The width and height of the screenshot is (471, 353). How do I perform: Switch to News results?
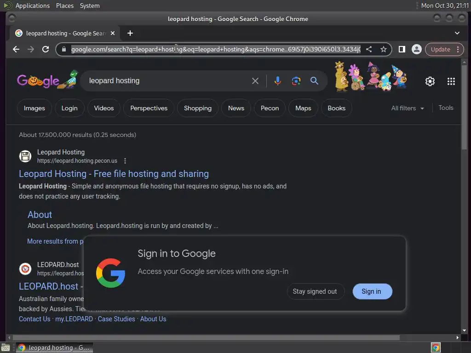pos(236,108)
